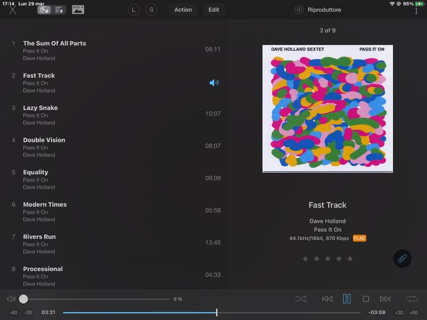
Task: Close the playlist view with X icon
Action: point(13,10)
